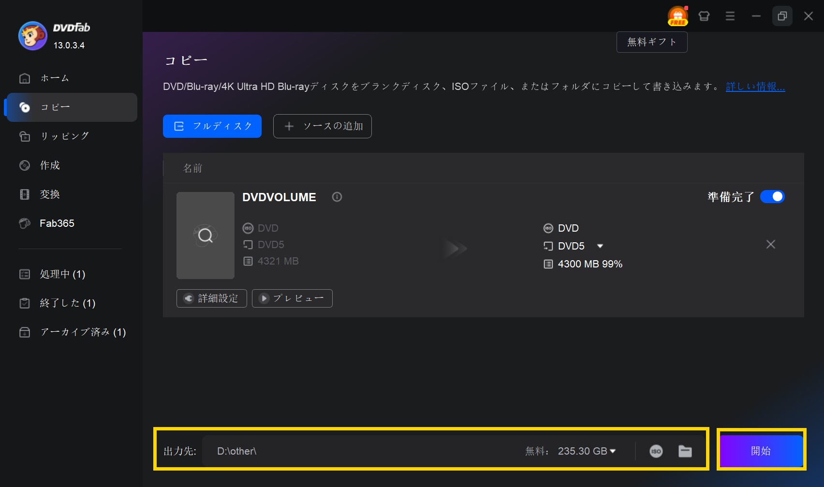This screenshot has width=824, height=487.
Task: Click ソースの追加 button
Action: [323, 126]
